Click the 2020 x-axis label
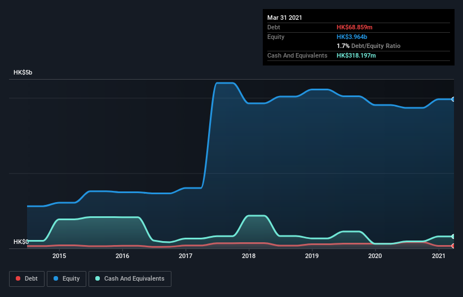This screenshot has width=463, height=297. (x=375, y=256)
